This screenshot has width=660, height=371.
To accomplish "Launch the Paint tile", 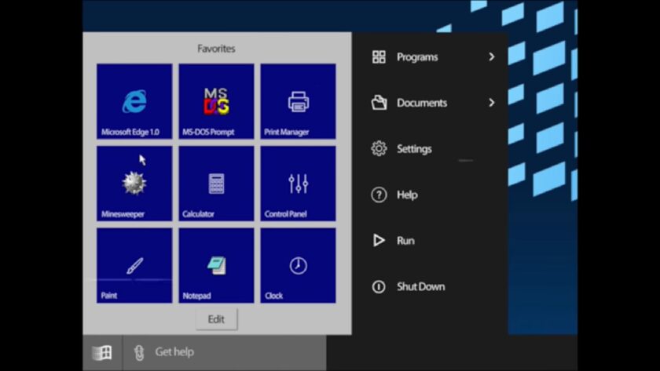I will click(x=134, y=265).
